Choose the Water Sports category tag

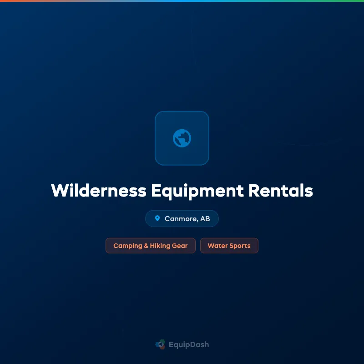[x=229, y=245]
